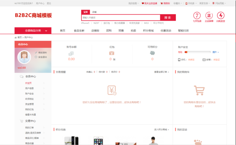Expand the 账户安全 sidebar arrow
Screen dimensions: 236x145
coord(44,93)
